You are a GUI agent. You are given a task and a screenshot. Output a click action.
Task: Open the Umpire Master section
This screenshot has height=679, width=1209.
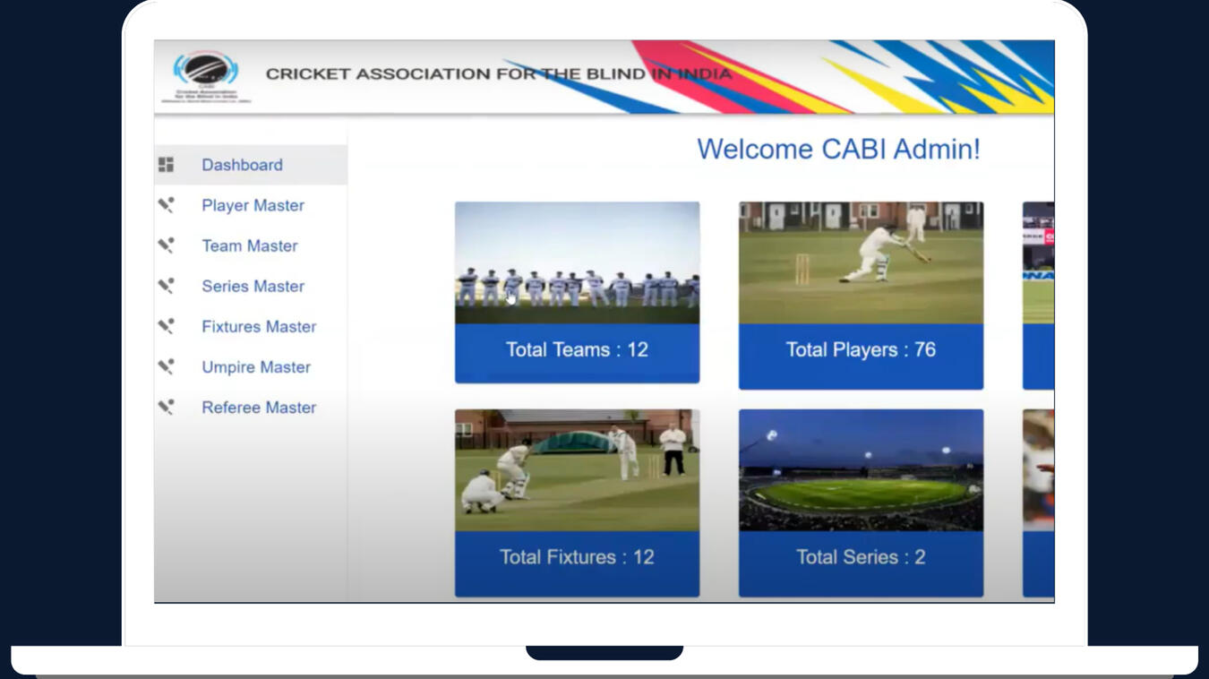(255, 366)
